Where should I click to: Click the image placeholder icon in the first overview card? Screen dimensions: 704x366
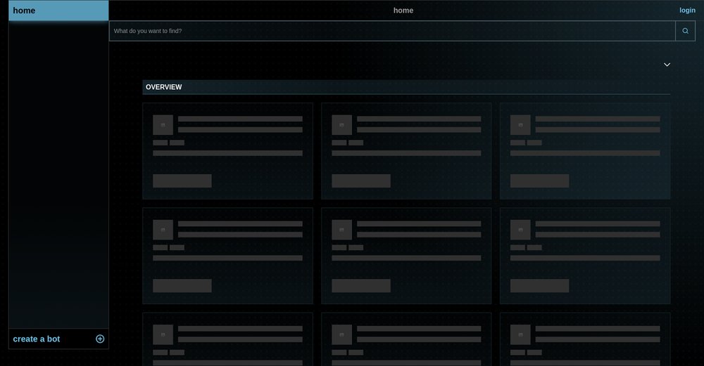[163, 125]
